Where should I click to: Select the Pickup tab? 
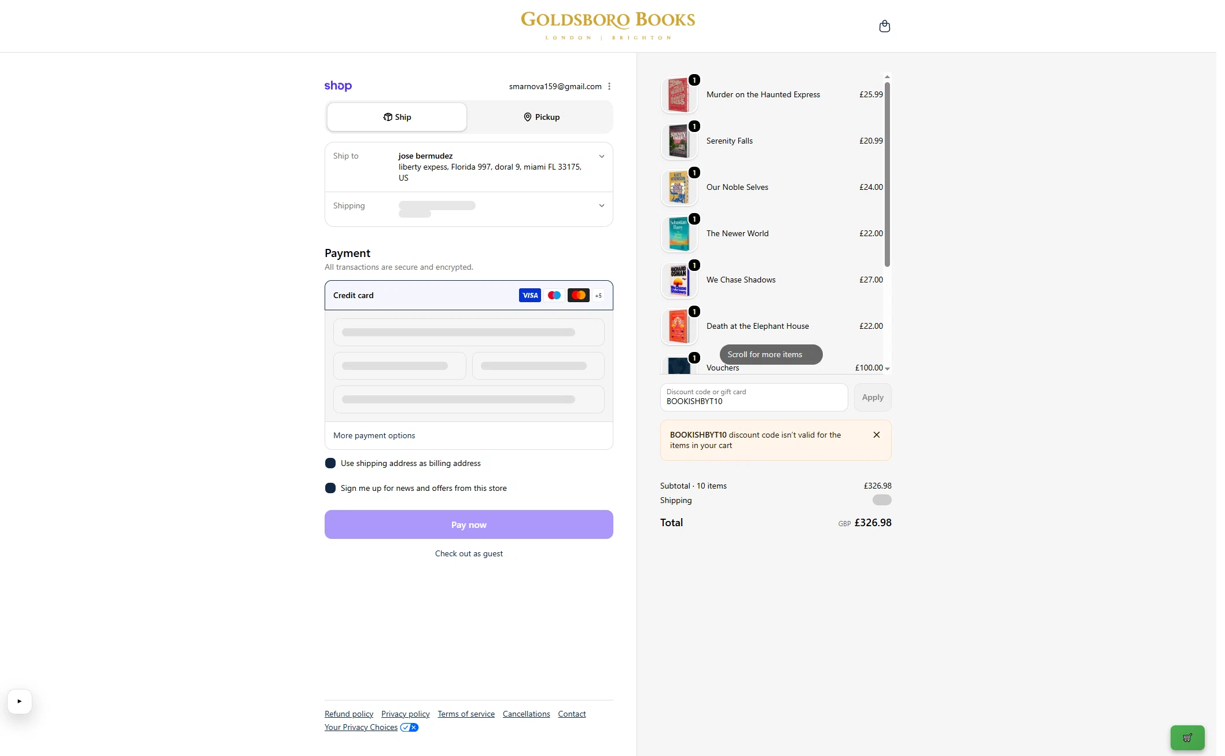(x=541, y=117)
